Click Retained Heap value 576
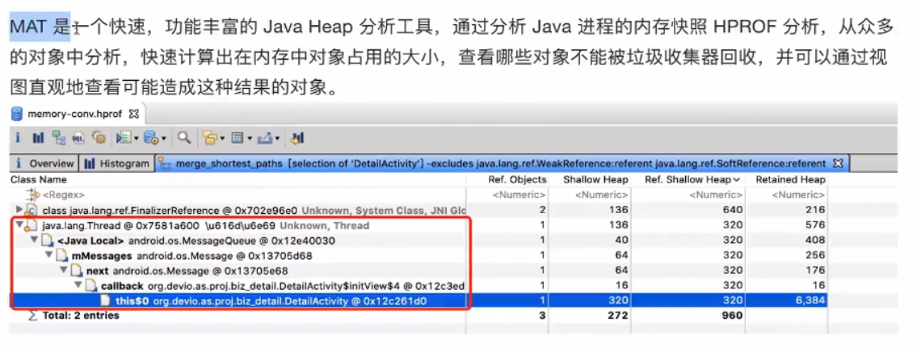Viewport: 921px width, 352px height. click(814, 225)
